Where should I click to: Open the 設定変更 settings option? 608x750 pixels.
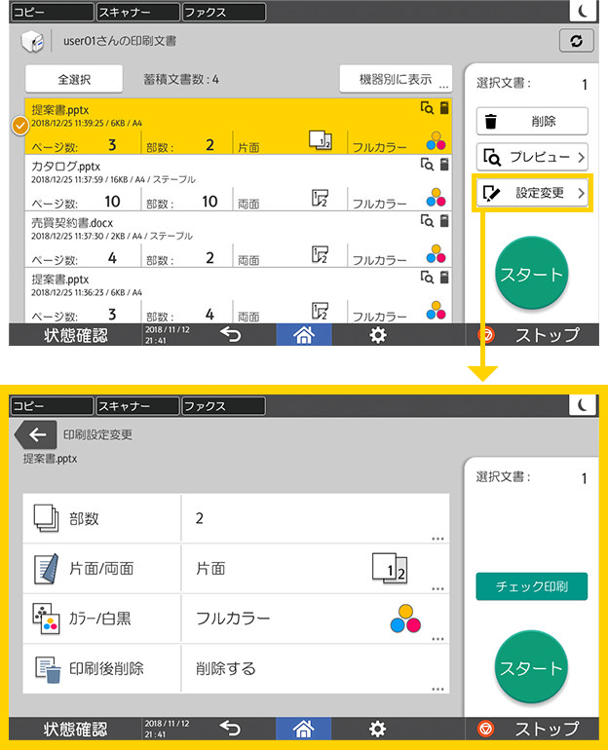(x=532, y=193)
